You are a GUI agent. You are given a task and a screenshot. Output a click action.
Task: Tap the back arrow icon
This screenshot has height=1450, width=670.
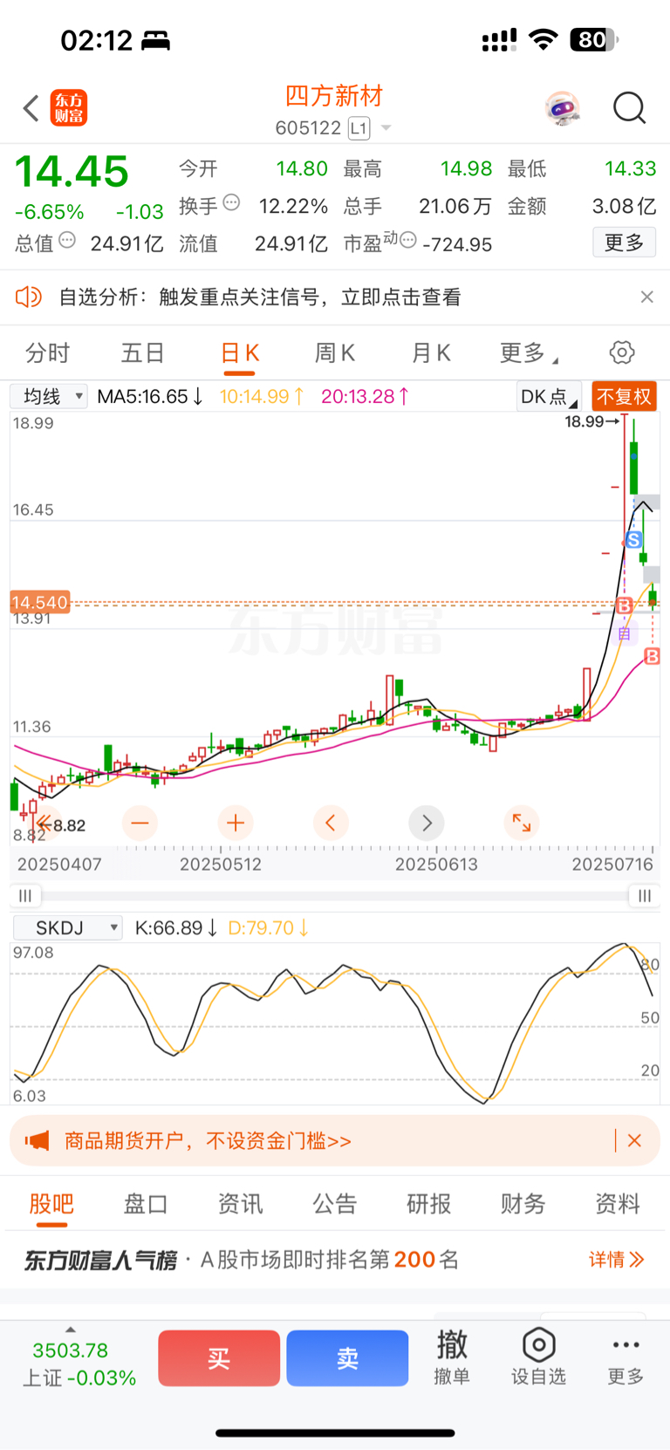pyautogui.click(x=31, y=108)
